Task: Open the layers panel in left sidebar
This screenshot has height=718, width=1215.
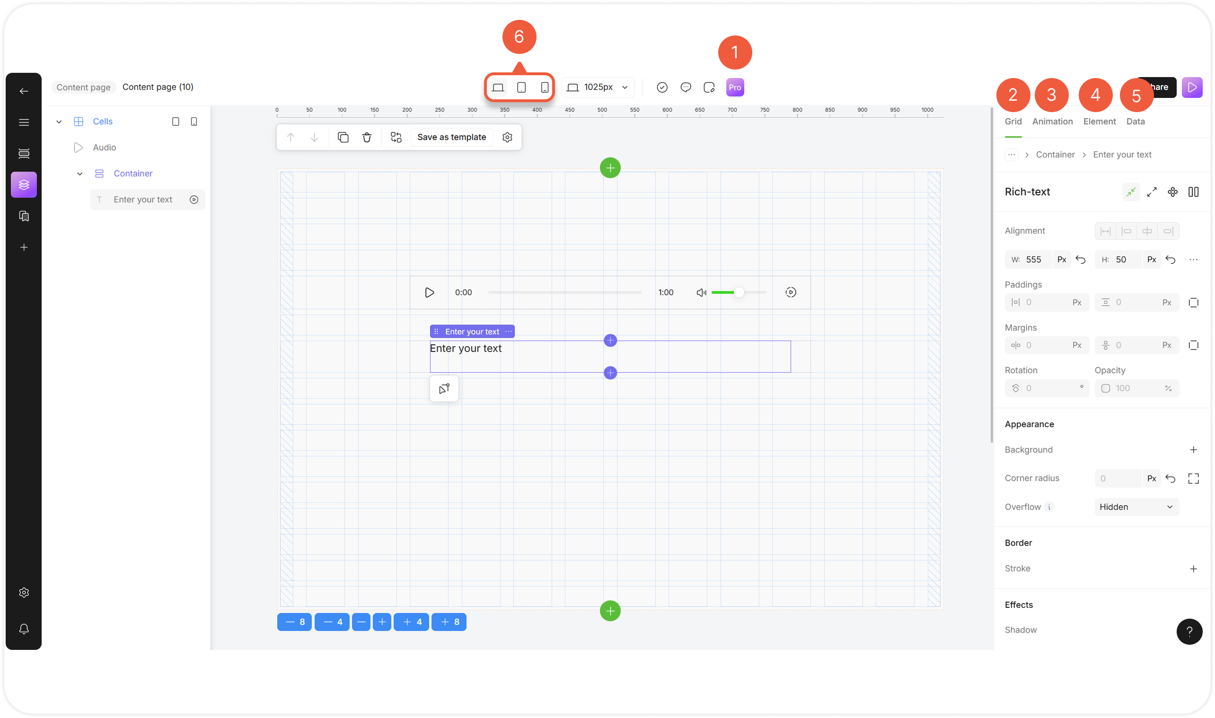Action: [x=24, y=185]
